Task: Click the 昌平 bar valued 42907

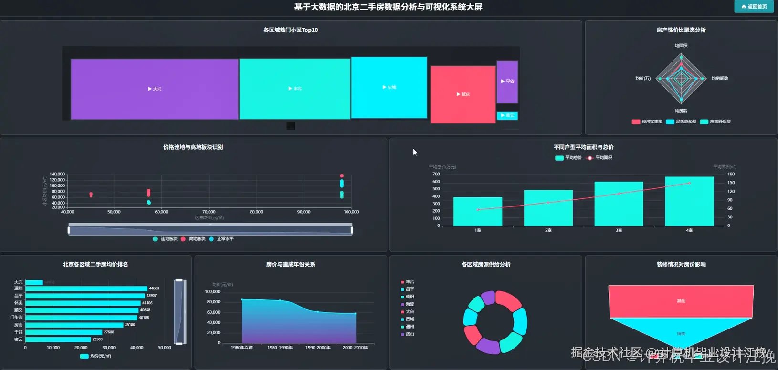Action: [85, 296]
